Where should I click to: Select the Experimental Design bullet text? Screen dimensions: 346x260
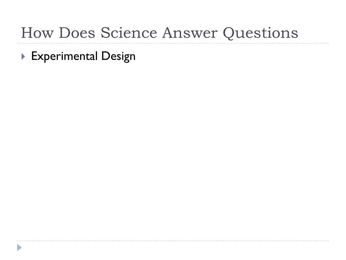(x=83, y=56)
